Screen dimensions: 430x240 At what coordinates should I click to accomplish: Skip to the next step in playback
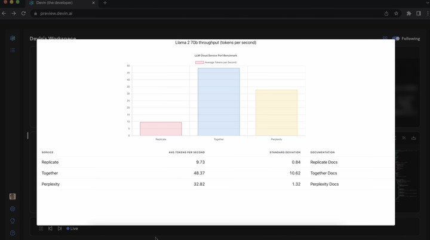tap(60, 229)
